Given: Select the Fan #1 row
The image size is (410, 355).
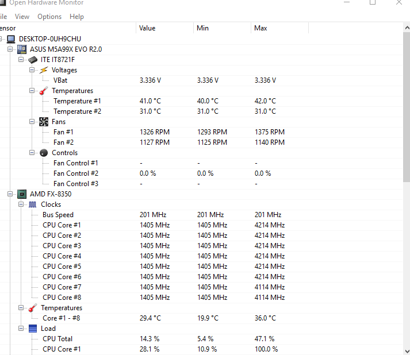Looking at the screenshot, I should click(x=201, y=132).
